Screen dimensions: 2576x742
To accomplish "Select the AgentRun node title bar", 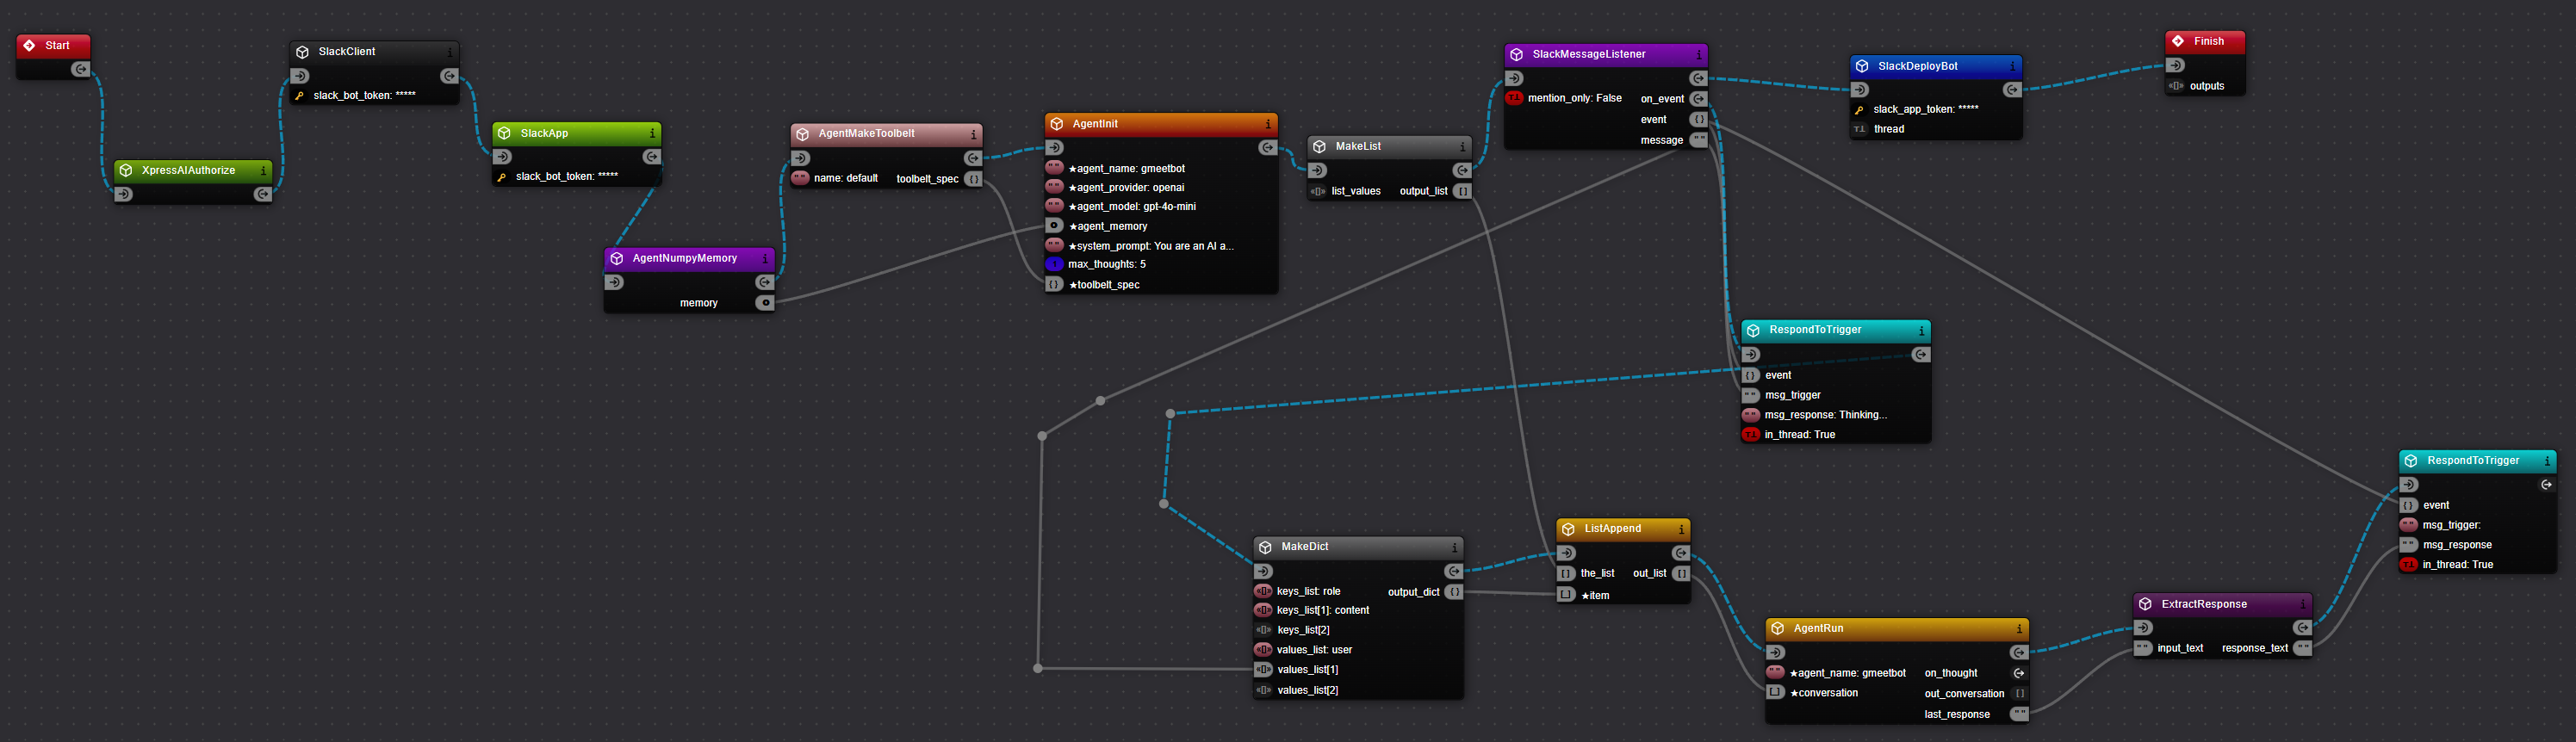I will (1897, 628).
